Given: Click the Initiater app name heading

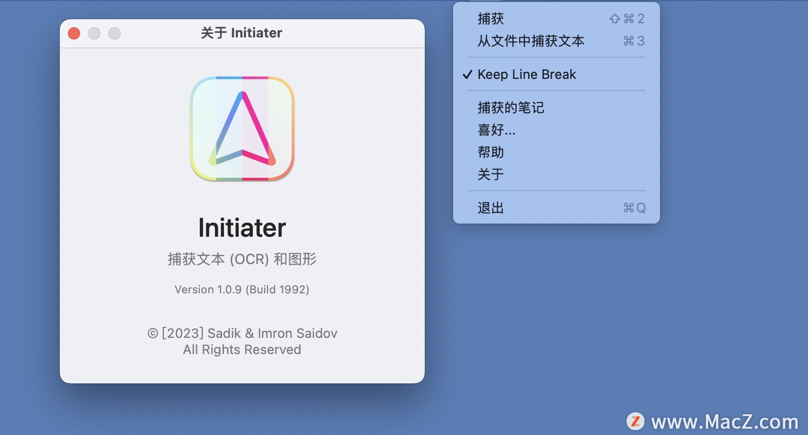Looking at the screenshot, I should [x=242, y=228].
